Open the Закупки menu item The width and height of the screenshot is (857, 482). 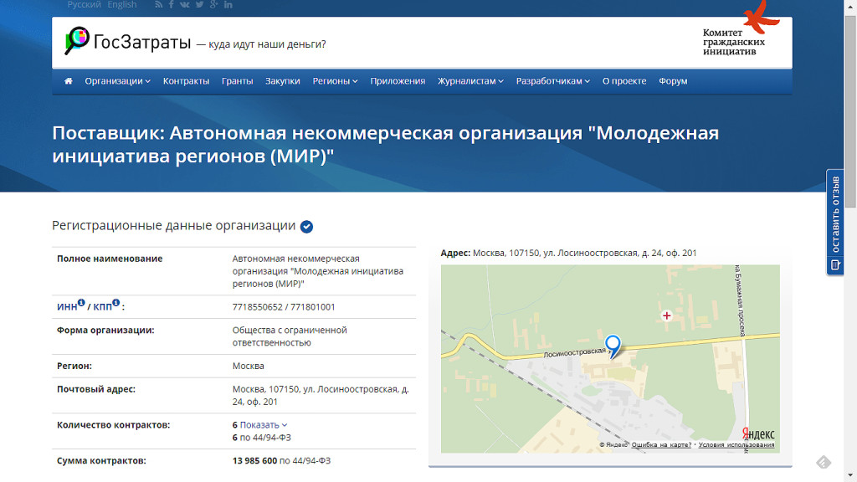click(x=283, y=81)
